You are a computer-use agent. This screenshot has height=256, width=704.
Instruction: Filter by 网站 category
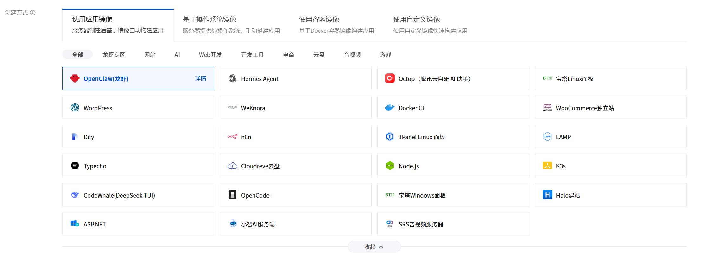[150, 55]
